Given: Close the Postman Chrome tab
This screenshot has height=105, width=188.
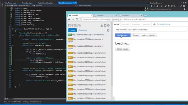Looking at the screenshot, I should [91, 15].
